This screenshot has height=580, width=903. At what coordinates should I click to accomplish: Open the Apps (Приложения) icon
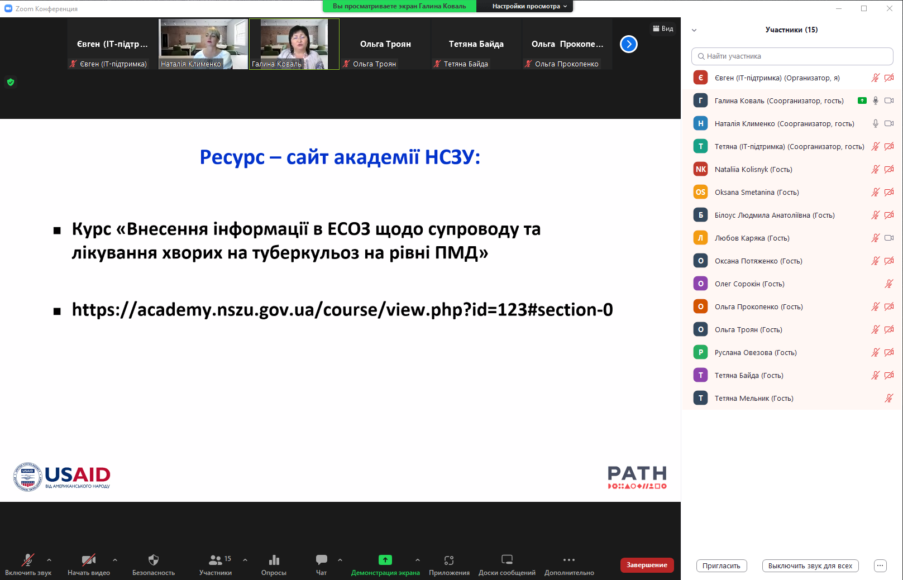449,560
